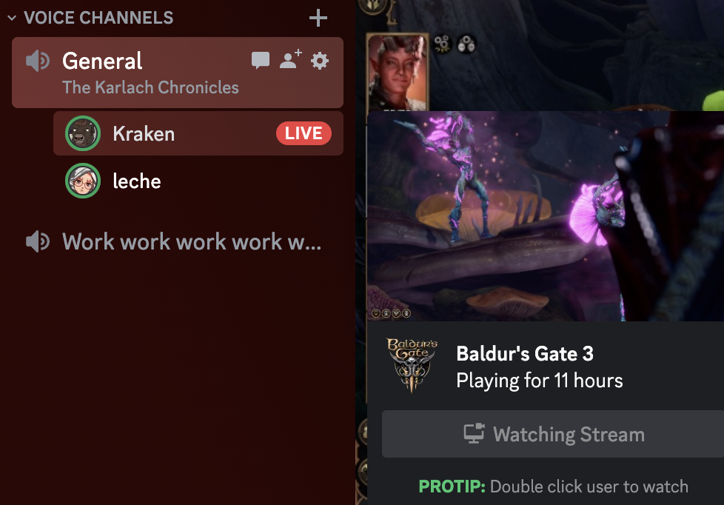
Task: Open General channel text chat icon
Action: tap(261, 61)
